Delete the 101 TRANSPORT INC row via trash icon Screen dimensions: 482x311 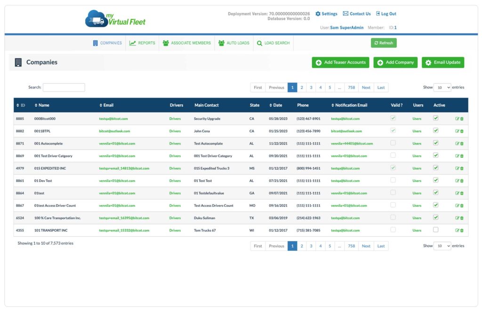point(462,230)
